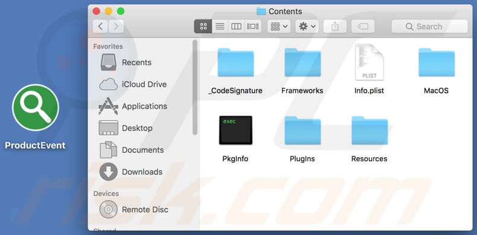Viewport: 477px width, 235px height.
Task: Switch to gallery view
Action: [253, 27]
